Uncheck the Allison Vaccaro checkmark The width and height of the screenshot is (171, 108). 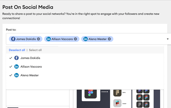point(11,67)
